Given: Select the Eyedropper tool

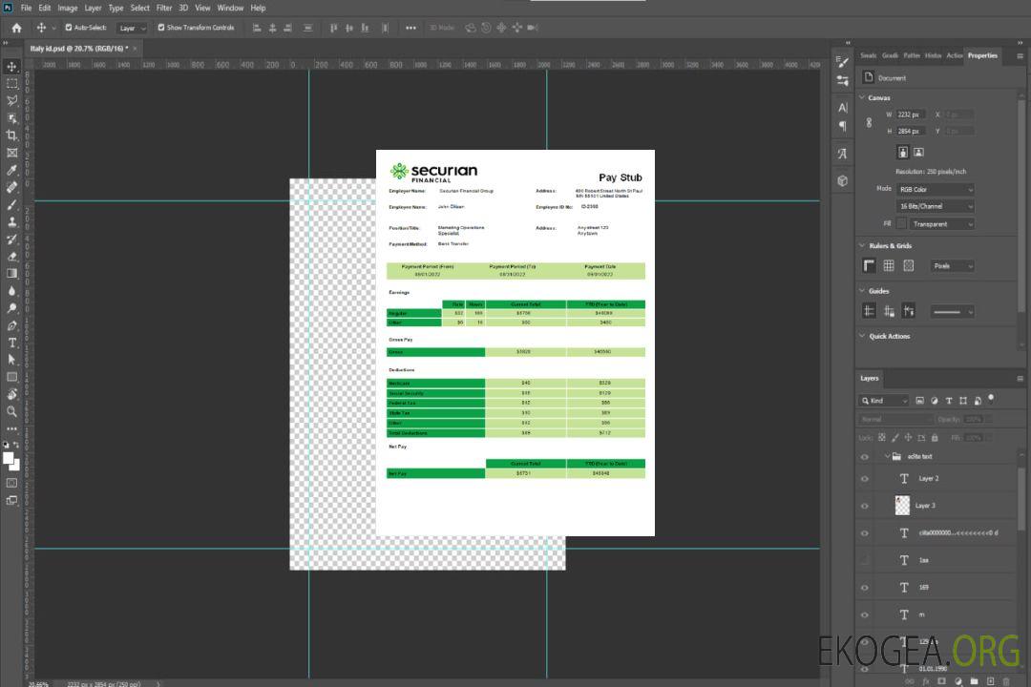Looking at the screenshot, I should [12, 170].
